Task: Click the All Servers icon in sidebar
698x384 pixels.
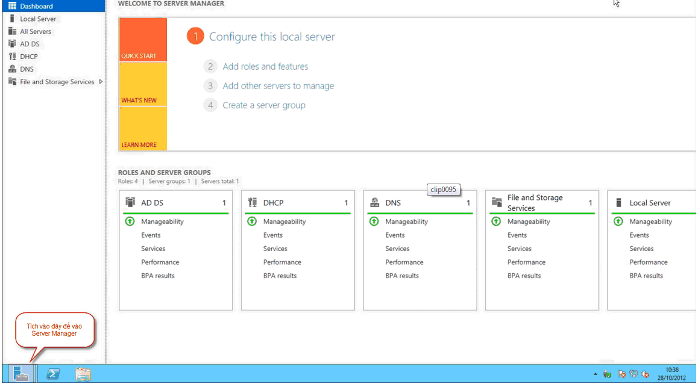Action: point(13,31)
